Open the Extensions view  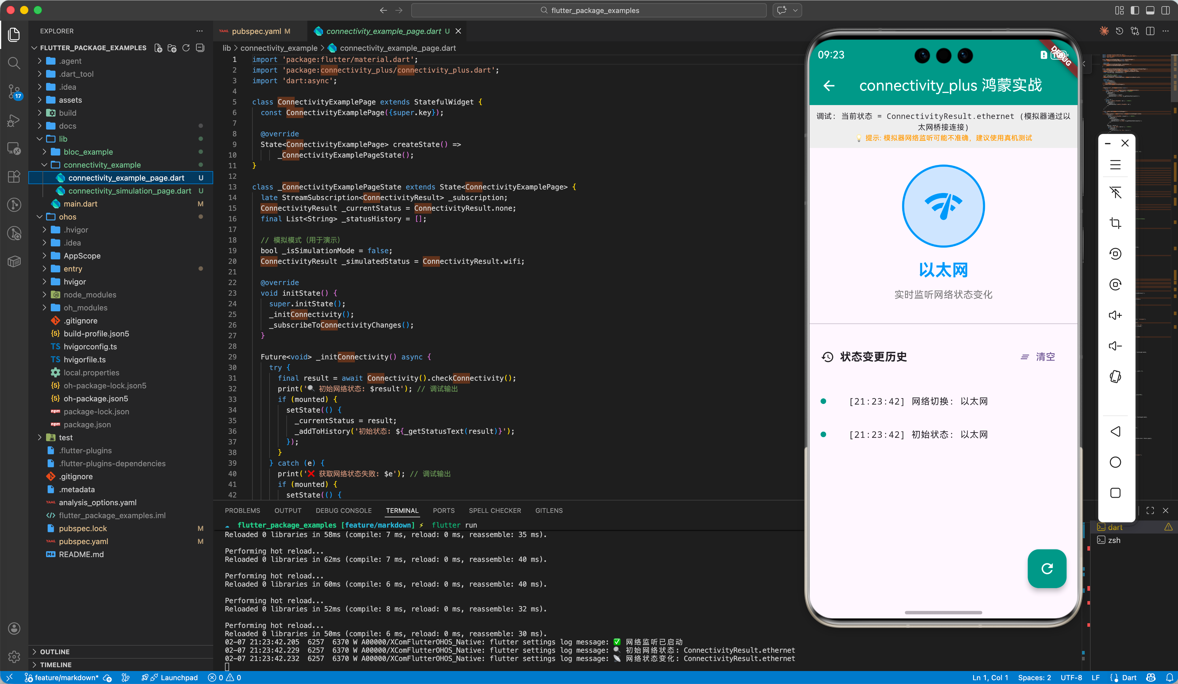[x=14, y=176]
